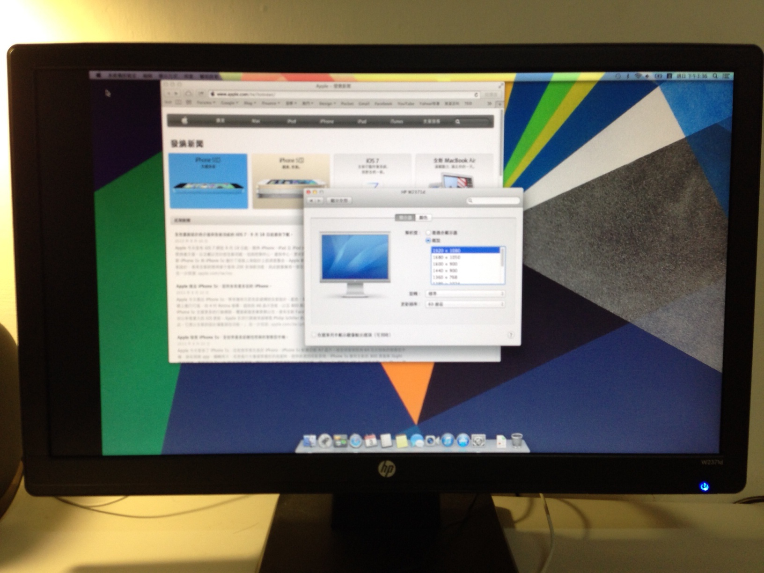This screenshot has height=573, width=764.
Task: Switch to 顏色 color tab
Action: tap(424, 218)
